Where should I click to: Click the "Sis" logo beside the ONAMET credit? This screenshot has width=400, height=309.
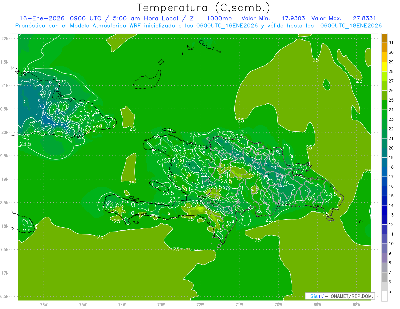tap(316, 296)
